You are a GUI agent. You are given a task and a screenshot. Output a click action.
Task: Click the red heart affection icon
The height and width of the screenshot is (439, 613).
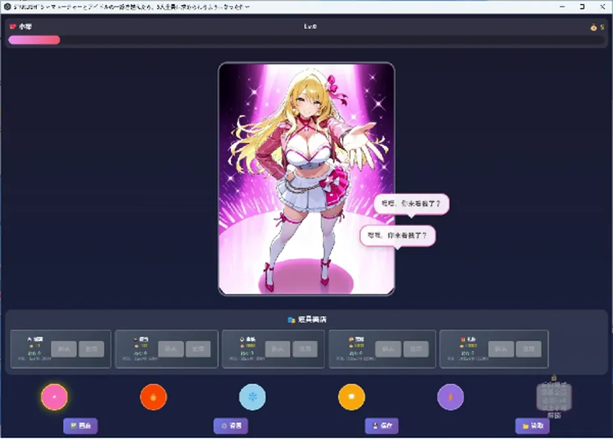(x=13, y=27)
